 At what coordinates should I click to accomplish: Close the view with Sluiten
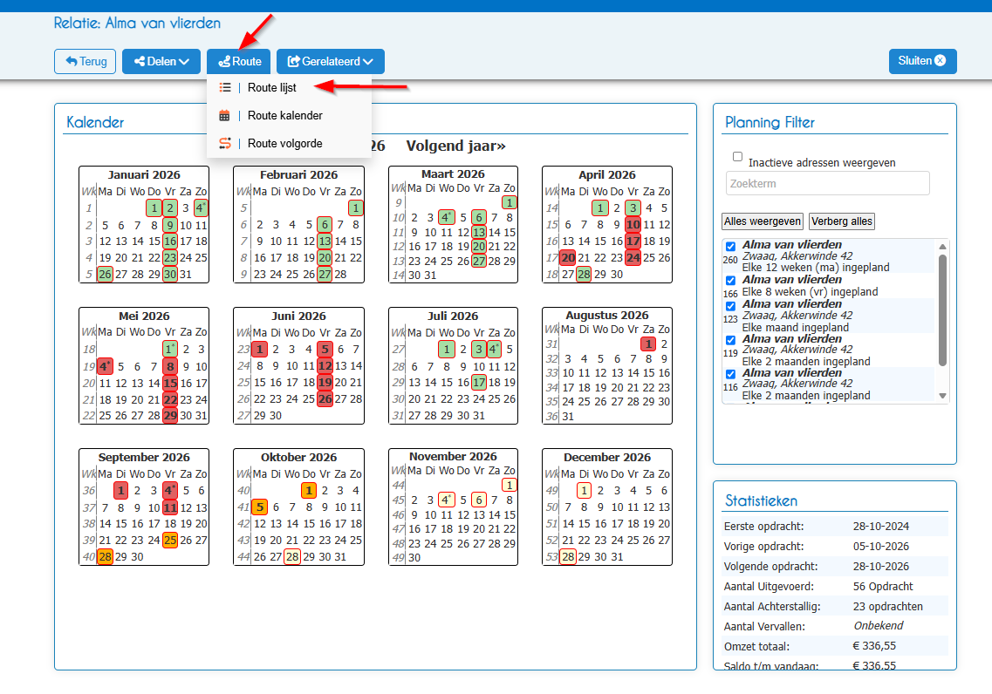coord(922,61)
